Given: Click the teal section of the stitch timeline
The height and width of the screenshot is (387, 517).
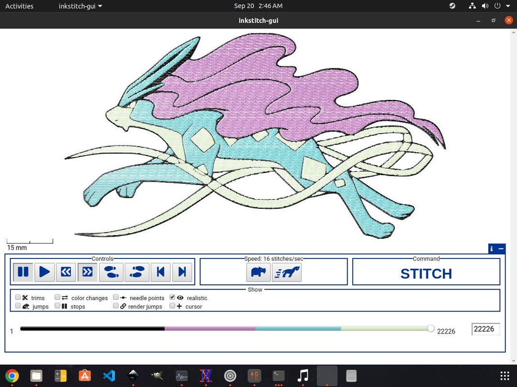Looking at the screenshot, I should coord(298,328).
